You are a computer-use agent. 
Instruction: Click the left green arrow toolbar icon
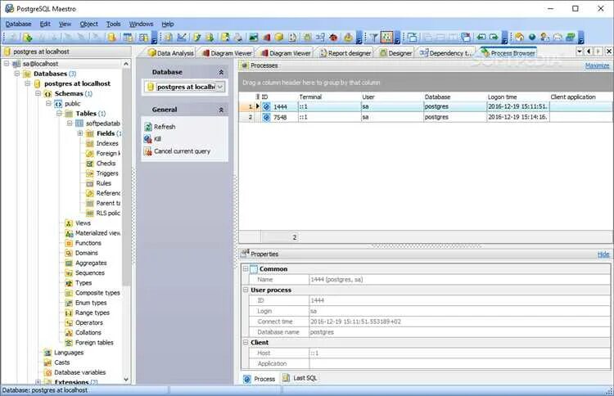click(481, 38)
